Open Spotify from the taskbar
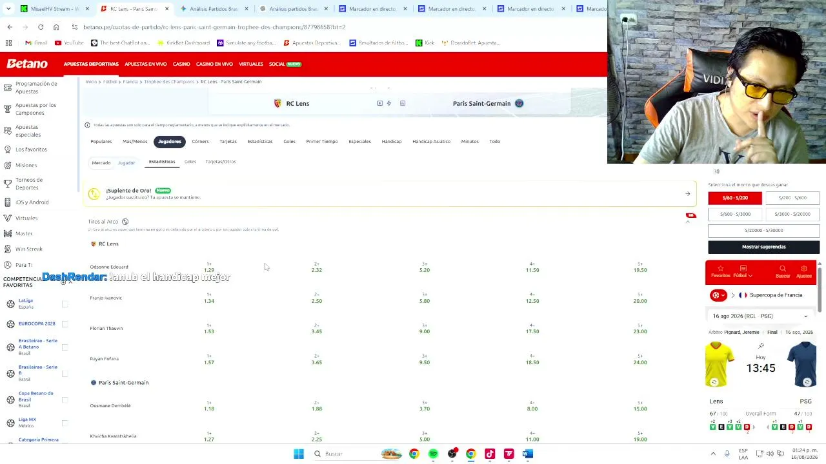This screenshot has height=464, width=826. (433, 454)
